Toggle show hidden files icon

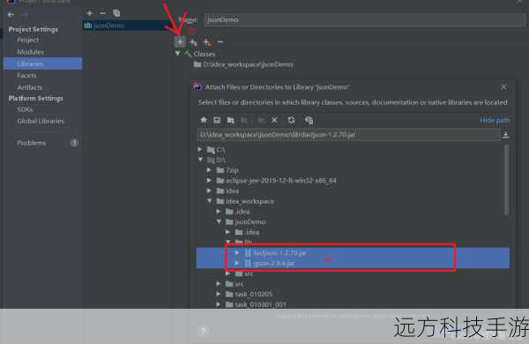(x=309, y=120)
